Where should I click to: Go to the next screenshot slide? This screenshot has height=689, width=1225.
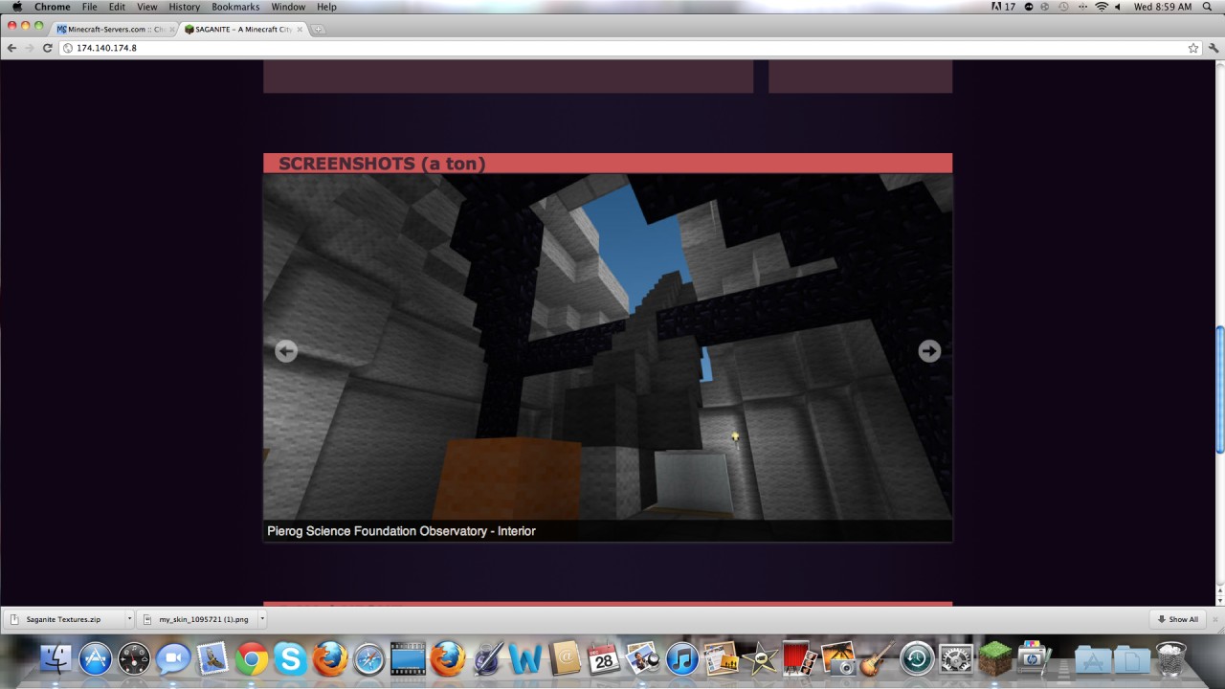[x=928, y=351]
